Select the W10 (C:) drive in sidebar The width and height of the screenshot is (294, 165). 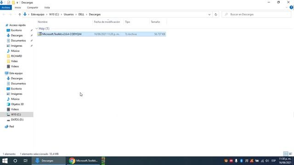pos(16,114)
